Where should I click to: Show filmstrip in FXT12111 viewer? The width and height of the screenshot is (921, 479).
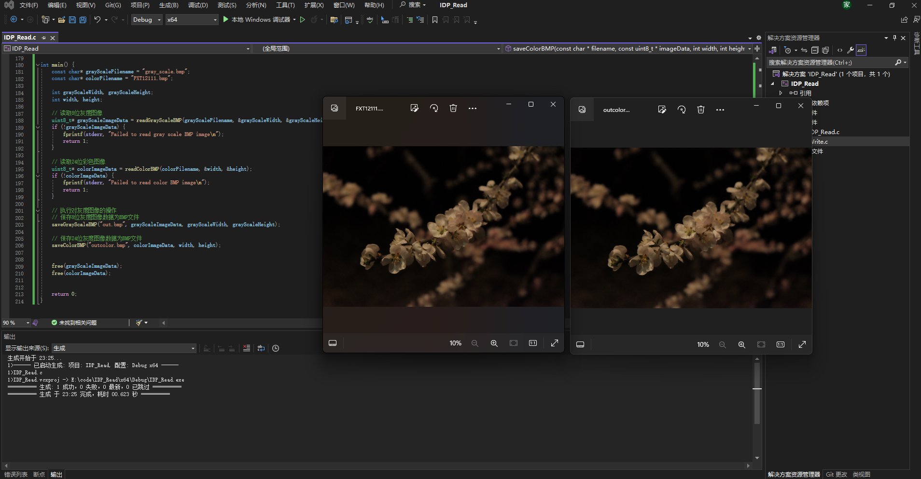333,343
